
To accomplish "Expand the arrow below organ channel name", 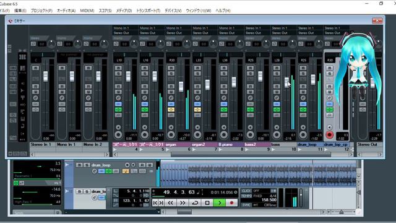I will tap(168, 149).
